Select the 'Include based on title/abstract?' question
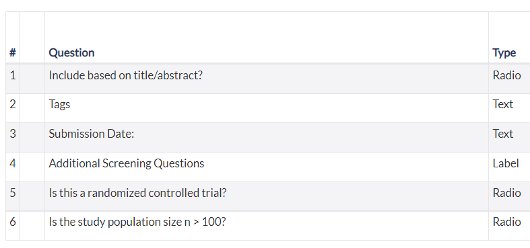The width and height of the screenshot is (530, 248). point(125,75)
